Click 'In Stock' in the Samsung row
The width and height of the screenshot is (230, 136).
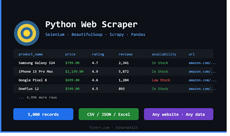(x=160, y=63)
